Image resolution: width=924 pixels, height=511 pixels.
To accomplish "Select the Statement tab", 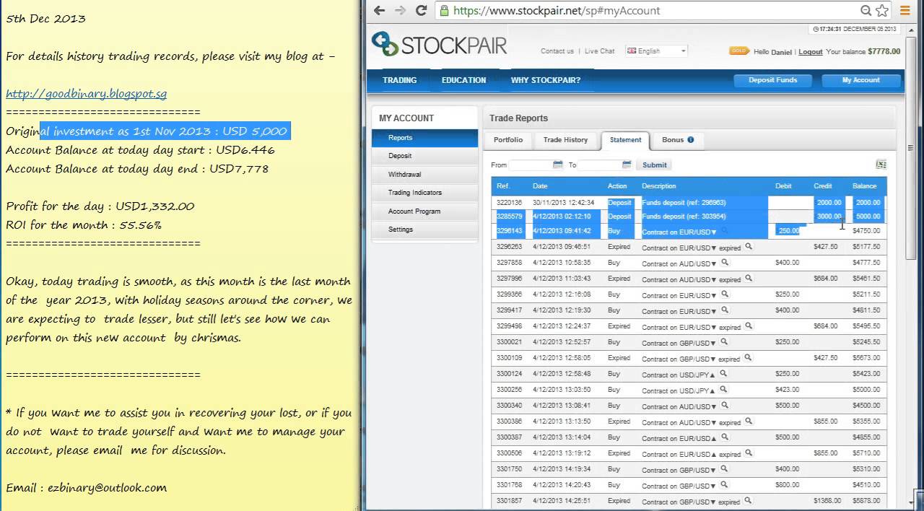I will (x=625, y=140).
